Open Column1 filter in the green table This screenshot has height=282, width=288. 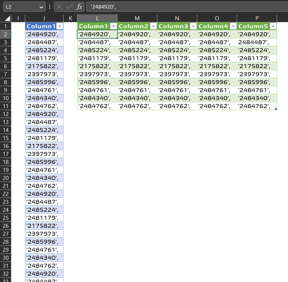(x=114, y=26)
